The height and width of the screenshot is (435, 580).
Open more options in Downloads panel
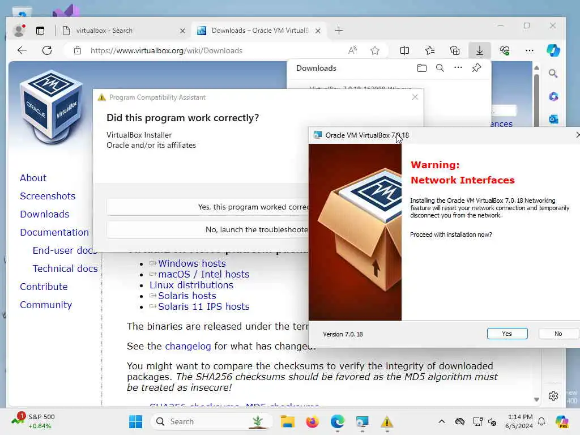click(x=458, y=68)
